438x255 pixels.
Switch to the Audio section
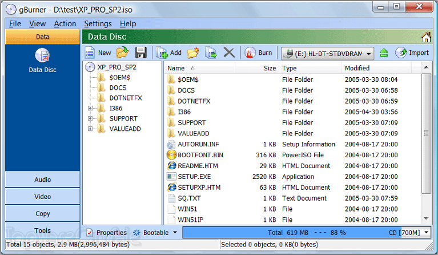(42, 180)
